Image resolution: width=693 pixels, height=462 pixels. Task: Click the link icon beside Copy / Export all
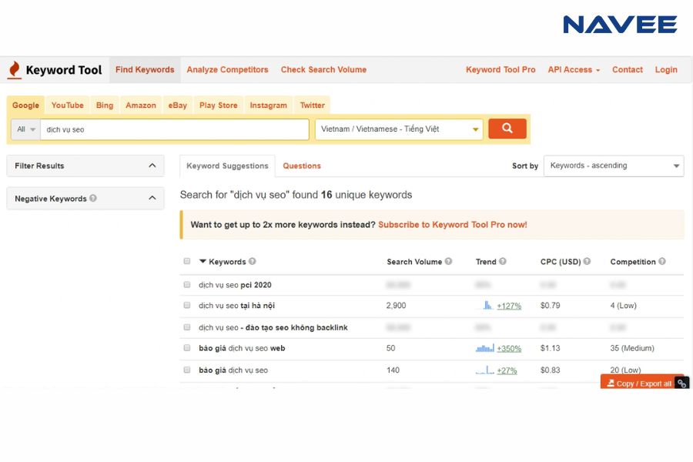pos(682,383)
